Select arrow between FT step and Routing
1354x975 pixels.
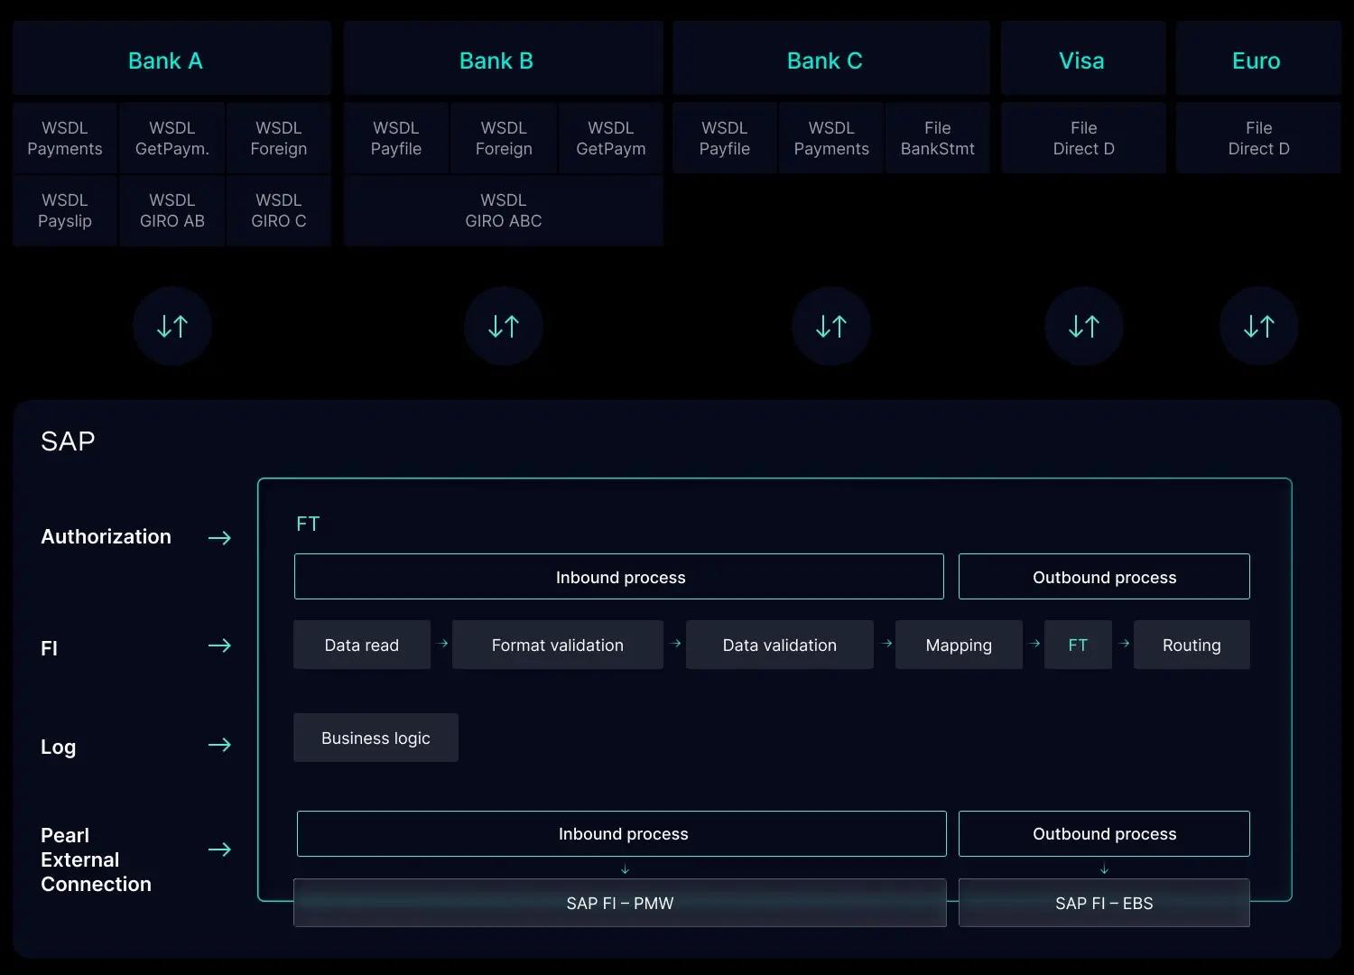pos(1124,644)
